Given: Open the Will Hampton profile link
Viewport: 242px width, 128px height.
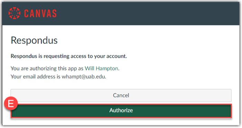Looking at the screenshot, I should (x=101, y=68).
